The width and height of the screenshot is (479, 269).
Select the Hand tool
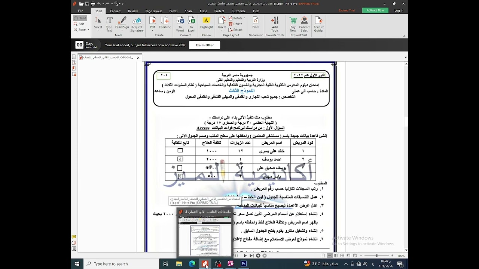coord(80,18)
